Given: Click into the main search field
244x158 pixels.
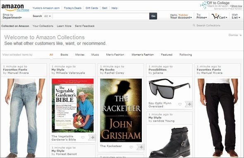Looking at the screenshot, I should point(101,16).
